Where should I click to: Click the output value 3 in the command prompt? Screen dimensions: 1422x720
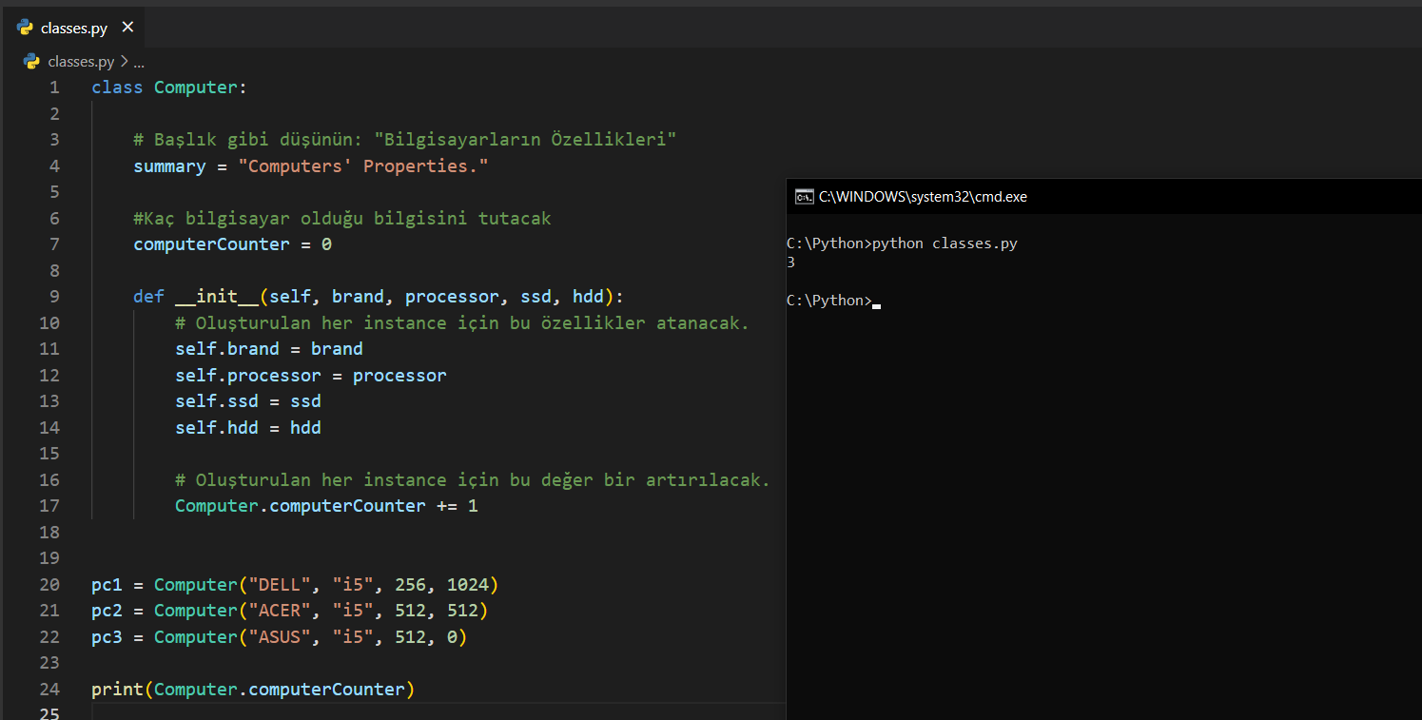(x=791, y=263)
